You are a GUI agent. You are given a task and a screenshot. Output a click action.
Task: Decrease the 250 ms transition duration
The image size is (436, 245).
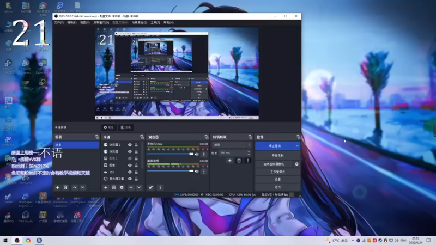[249, 155]
